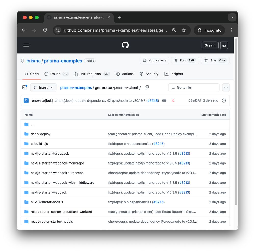Image resolution: width=255 pixels, height=252 pixels.
Task: Bookmark this page with the star icon
Action: tap(184, 30)
